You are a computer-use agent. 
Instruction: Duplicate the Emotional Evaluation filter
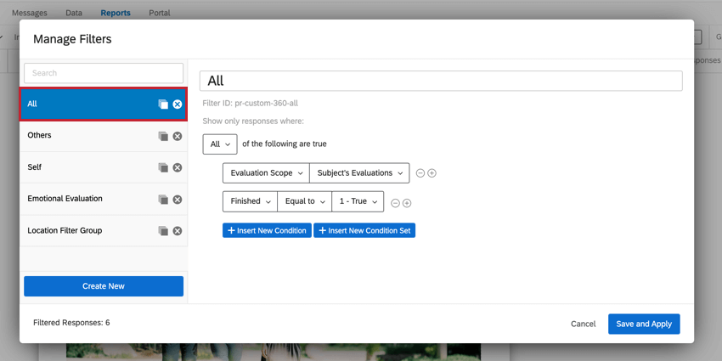163,200
